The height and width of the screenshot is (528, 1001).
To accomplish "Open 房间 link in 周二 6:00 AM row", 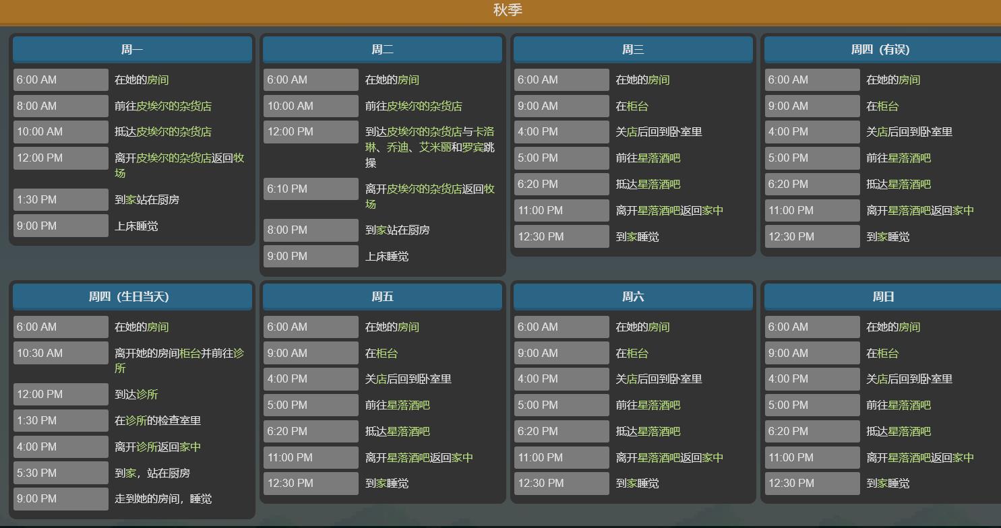I will coord(408,79).
